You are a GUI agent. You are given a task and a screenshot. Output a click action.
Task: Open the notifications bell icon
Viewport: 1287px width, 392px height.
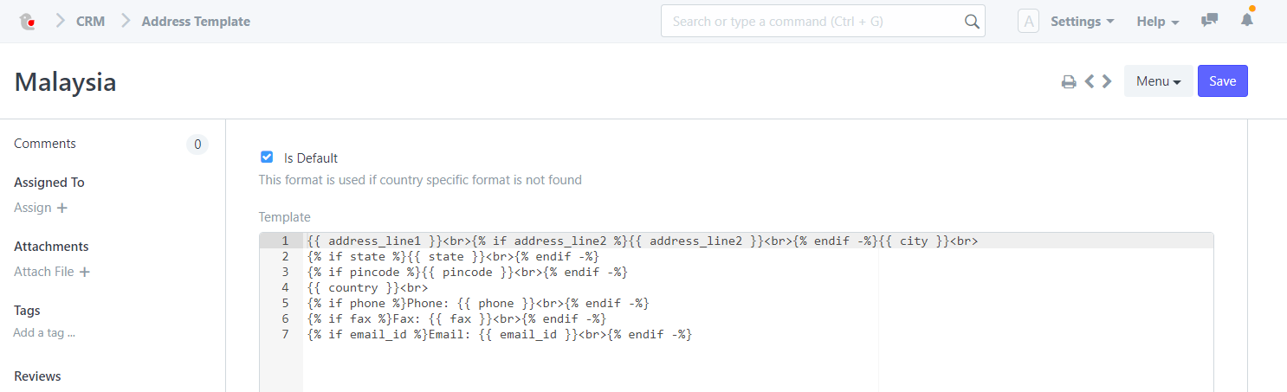point(1246,20)
